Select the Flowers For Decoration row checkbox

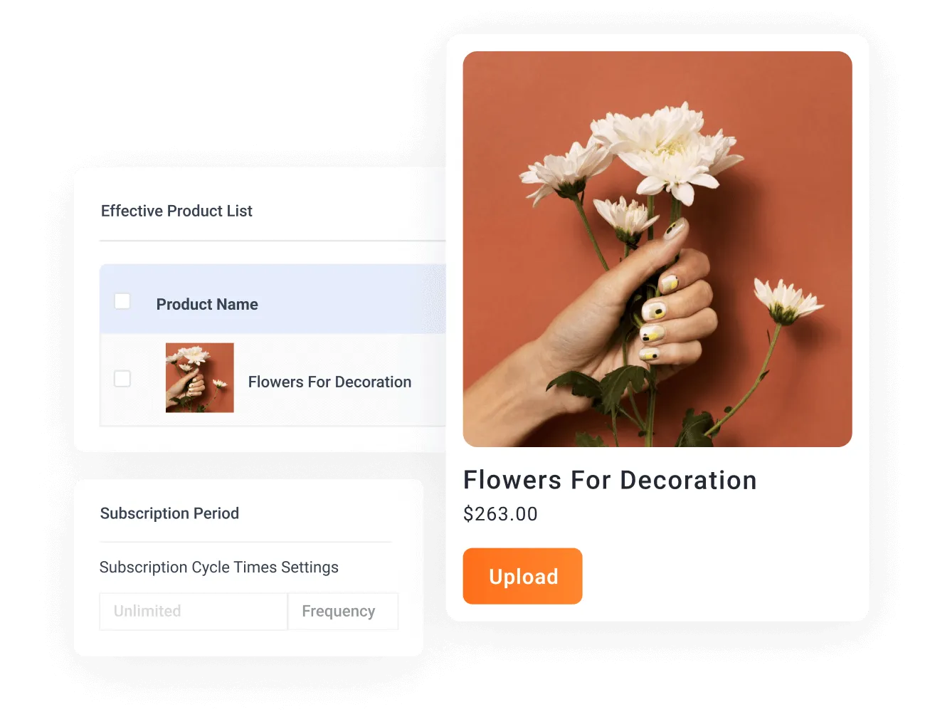coord(122,379)
